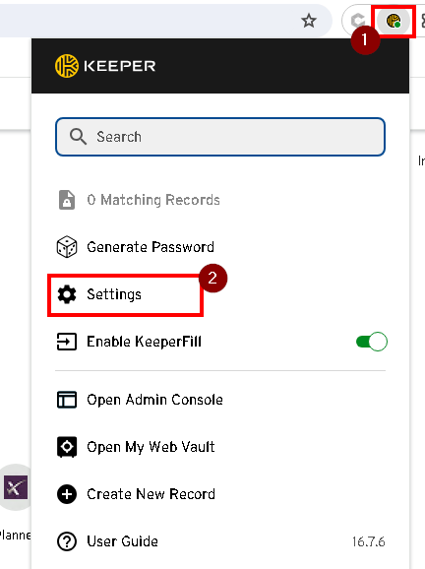Select Create New Record
Viewport: 425px width, 569px height.
pyautogui.click(x=151, y=494)
